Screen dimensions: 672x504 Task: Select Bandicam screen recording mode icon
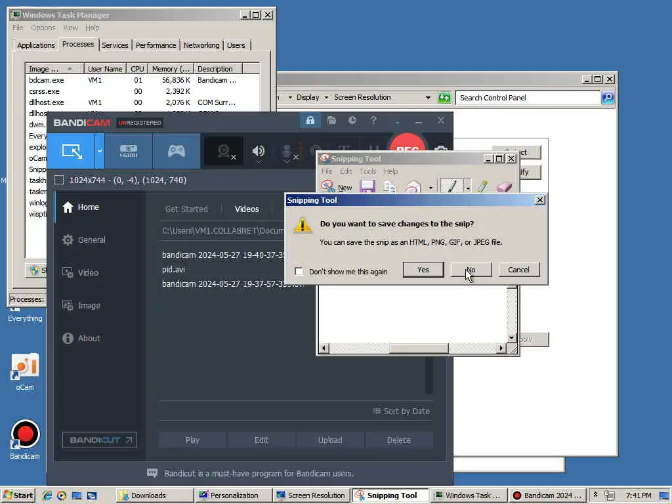pos(71,151)
